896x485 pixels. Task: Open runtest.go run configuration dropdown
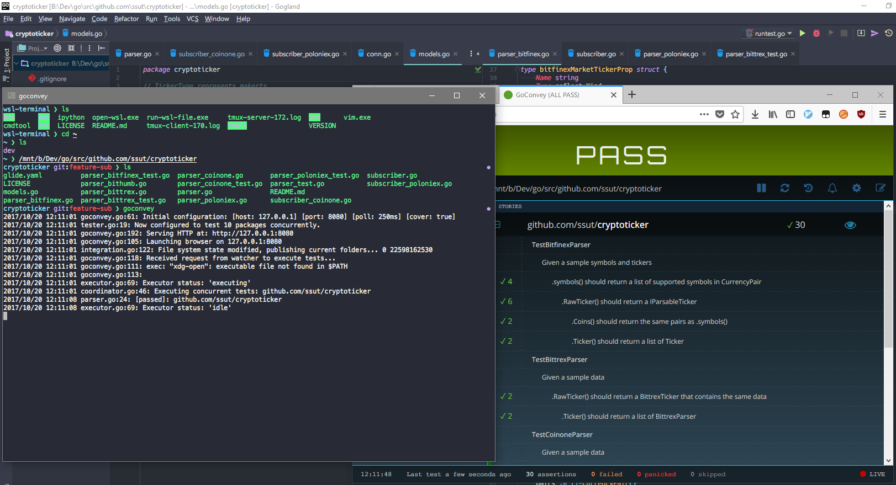[x=769, y=33]
